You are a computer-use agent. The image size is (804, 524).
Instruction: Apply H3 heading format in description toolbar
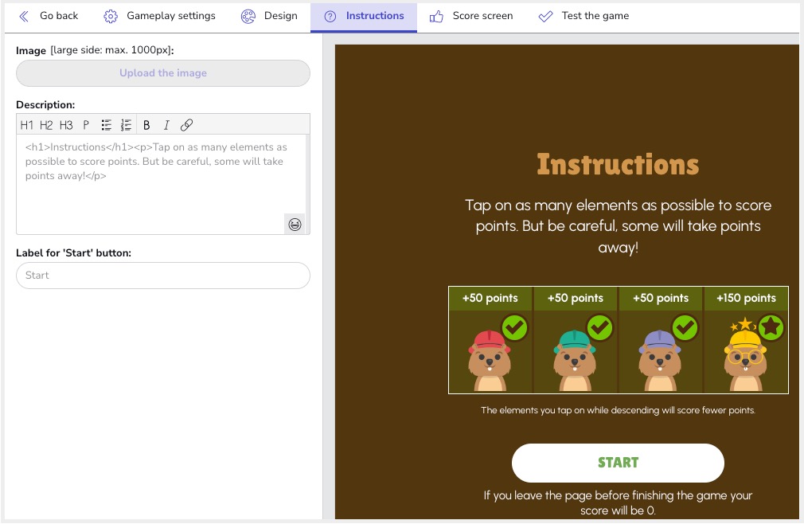coord(66,125)
